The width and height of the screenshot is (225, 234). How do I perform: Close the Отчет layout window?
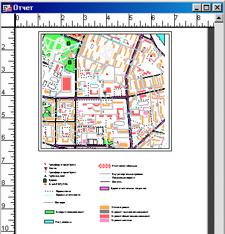pyautogui.click(x=217, y=8)
